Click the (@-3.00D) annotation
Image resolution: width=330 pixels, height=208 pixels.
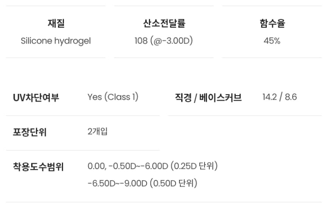point(171,41)
